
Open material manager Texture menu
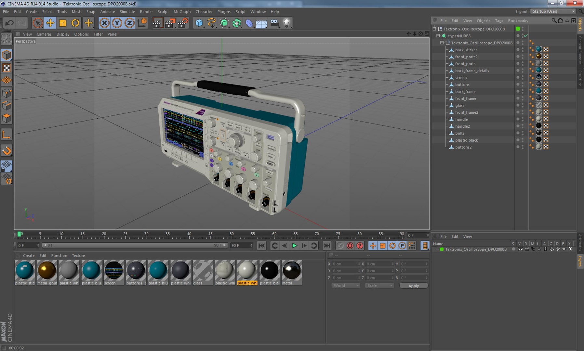[x=78, y=255]
